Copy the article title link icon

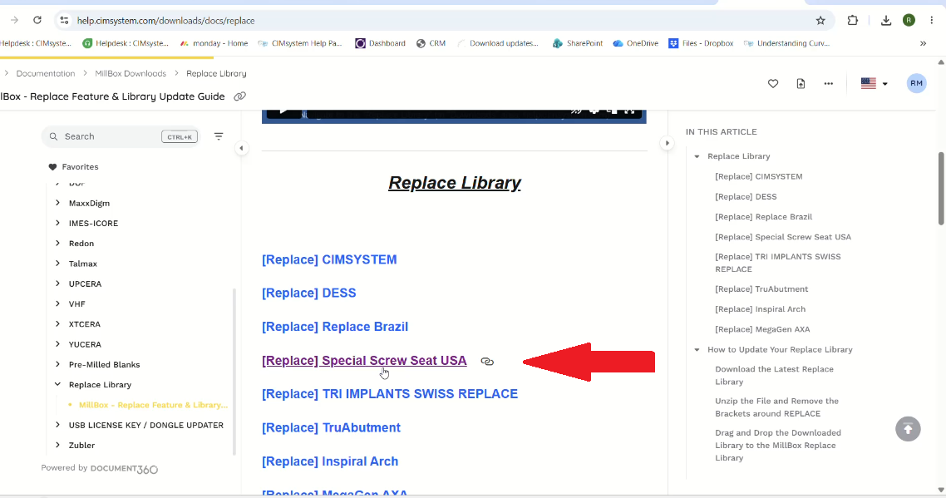coord(239,96)
